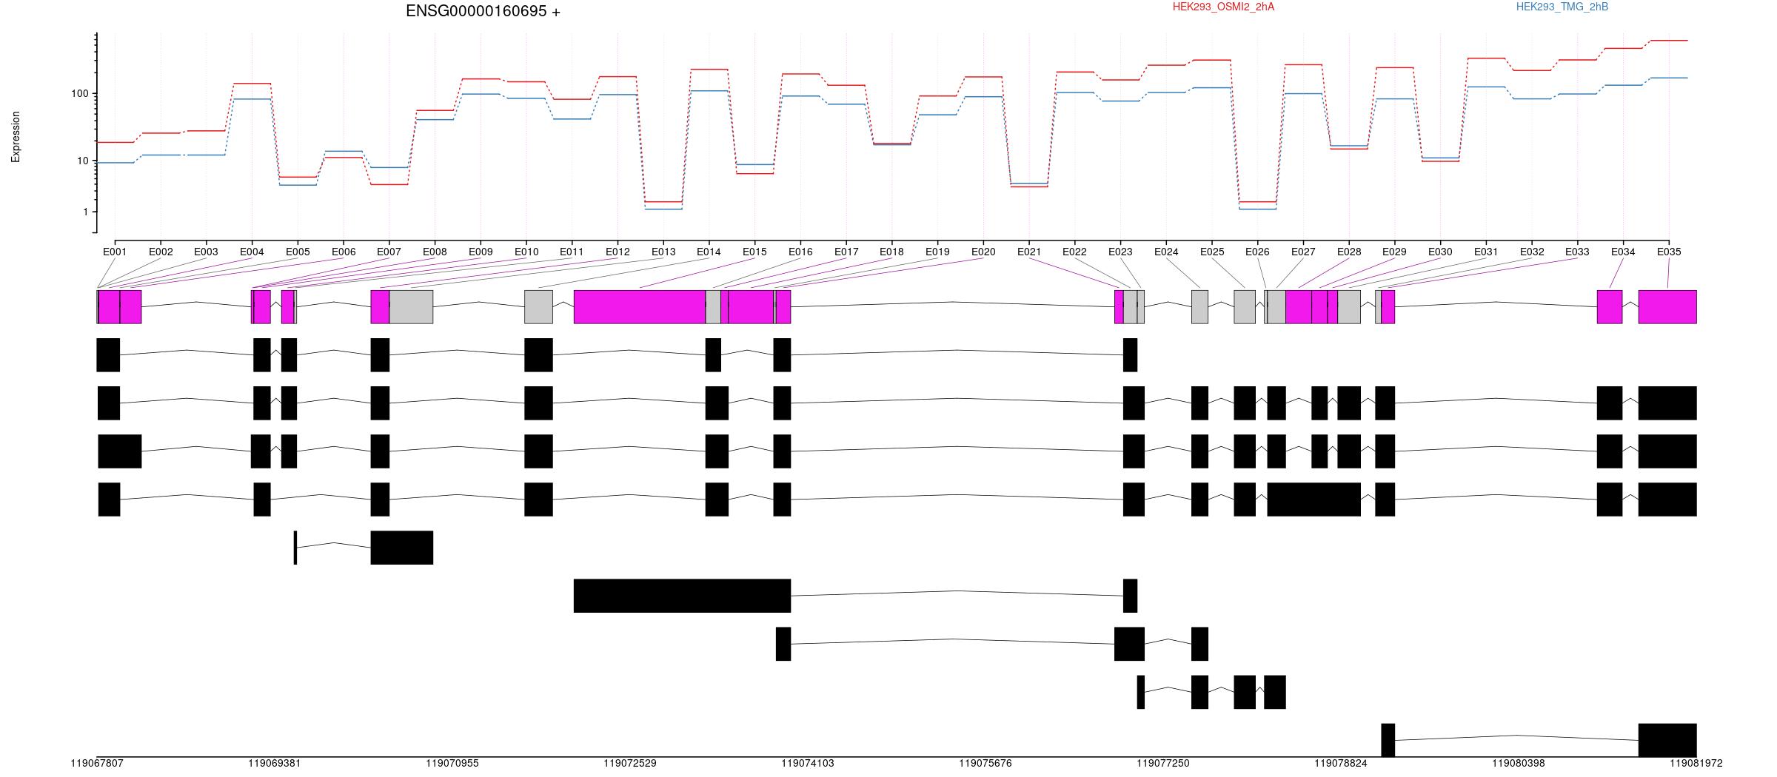This screenshot has height=777, width=1777.
Task: Click genomic coordinate 119072529
Action: [x=630, y=763]
